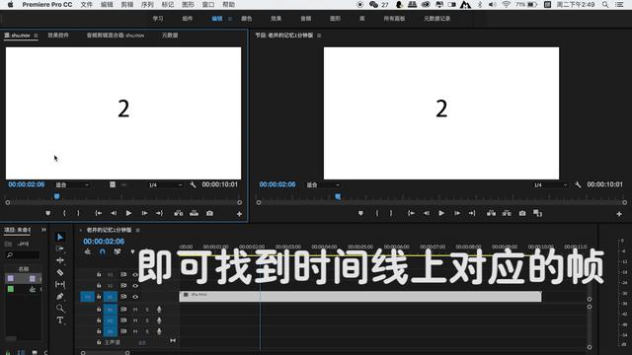Click the Overwrite edit icon in Source monitor
Image resolution: width=632 pixels, height=355 pixels.
(195, 213)
